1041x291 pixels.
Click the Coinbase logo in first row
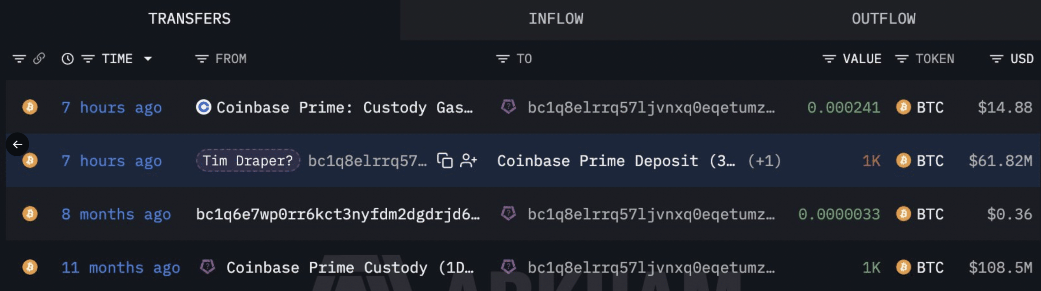tap(203, 107)
